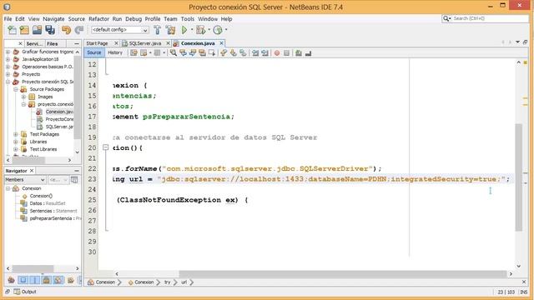Click the Search magnifier icon at top right
The width and height of the screenshot is (534, 300).
(x=446, y=18)
